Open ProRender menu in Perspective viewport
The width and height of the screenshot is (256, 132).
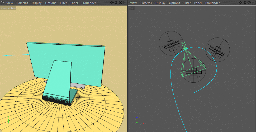89,3
